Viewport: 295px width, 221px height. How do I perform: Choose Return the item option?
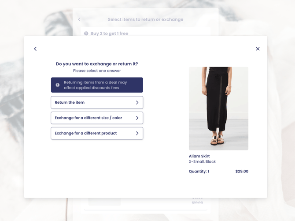(97, 102)
